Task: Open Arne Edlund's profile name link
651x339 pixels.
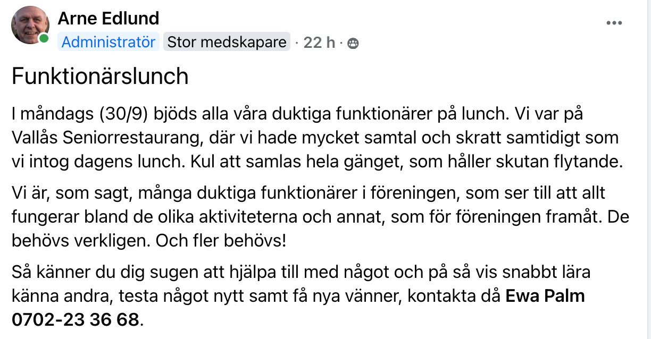Action: [x=108, y=19]
